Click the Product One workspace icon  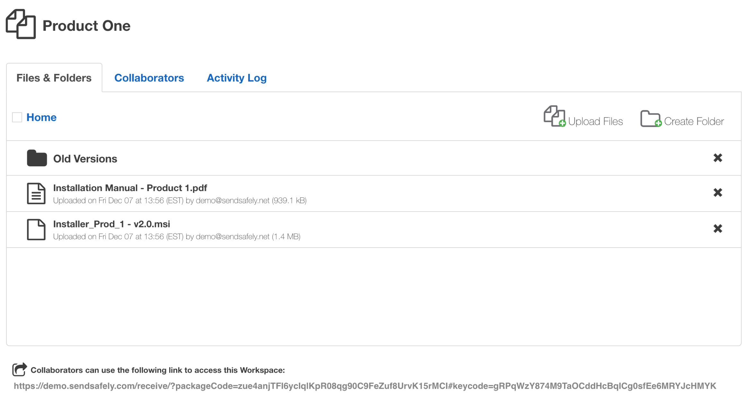[21, 24]
